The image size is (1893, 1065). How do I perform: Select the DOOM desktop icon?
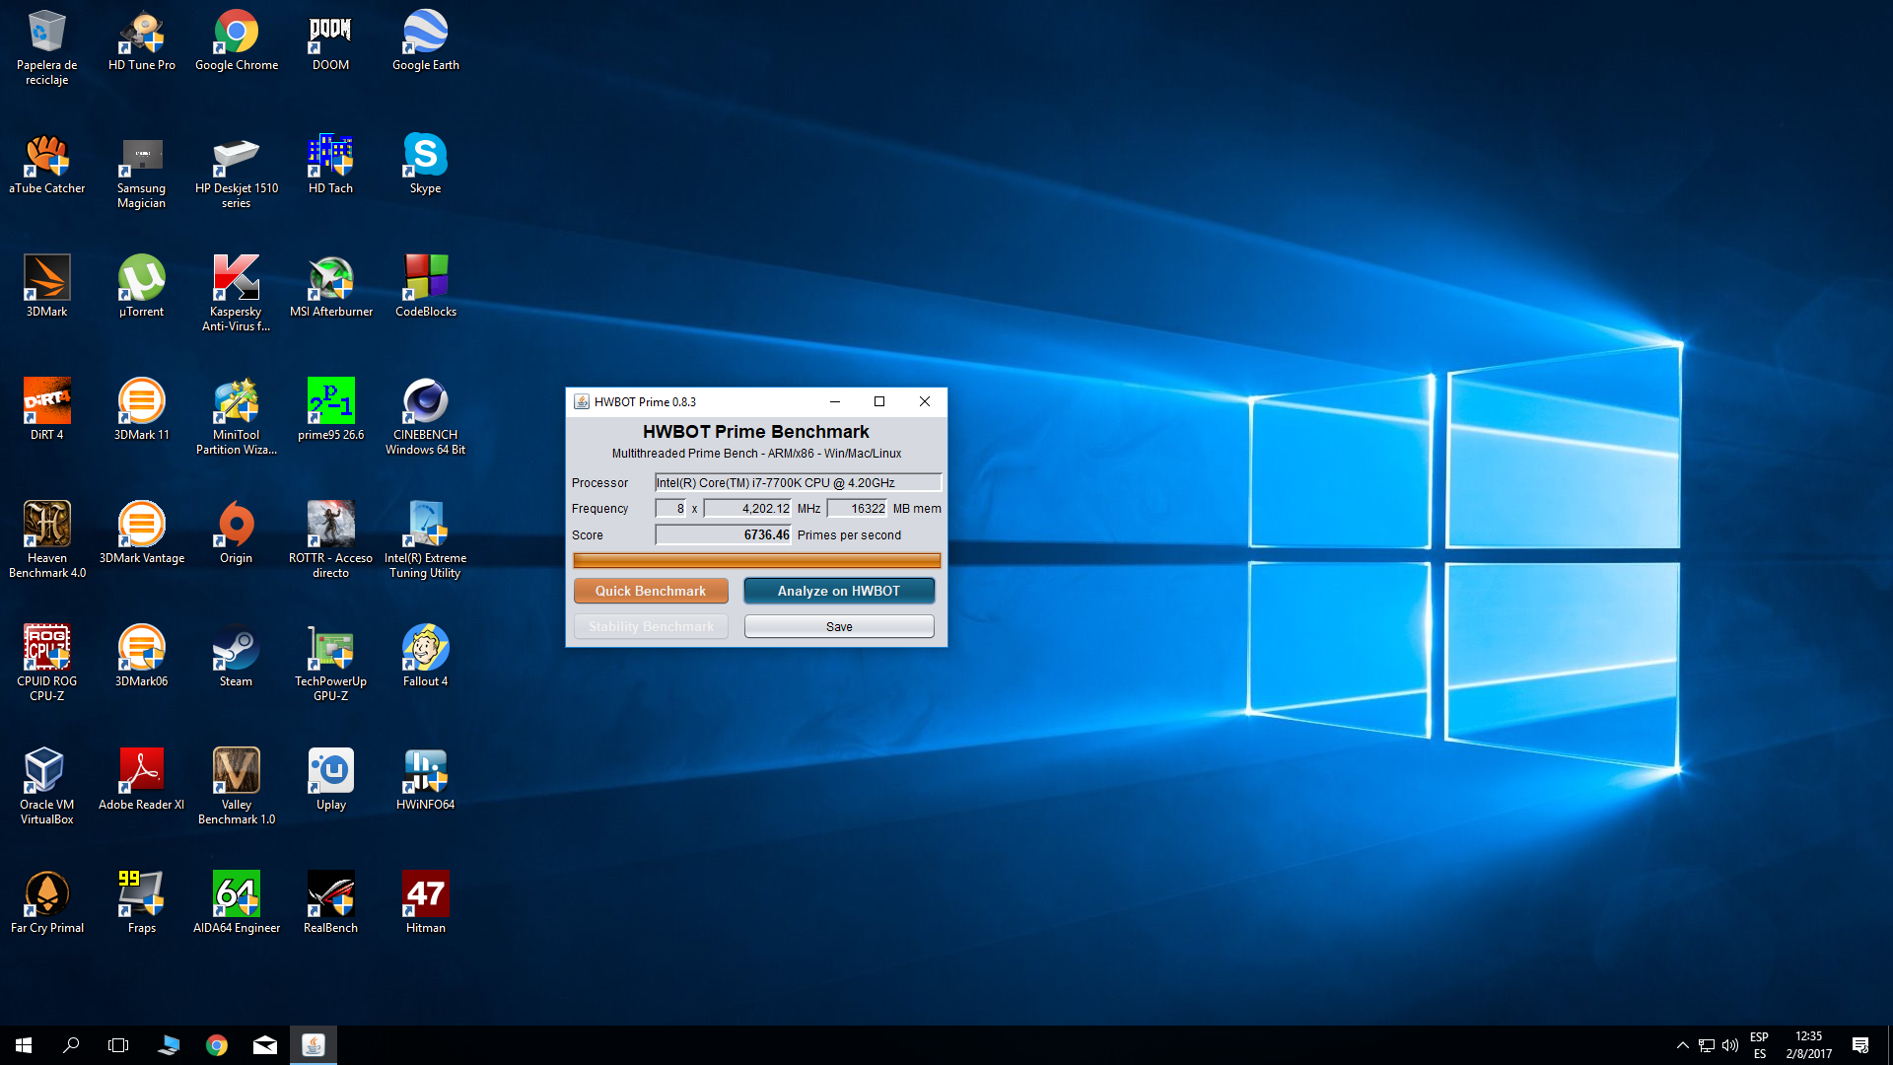click(330, 40)
